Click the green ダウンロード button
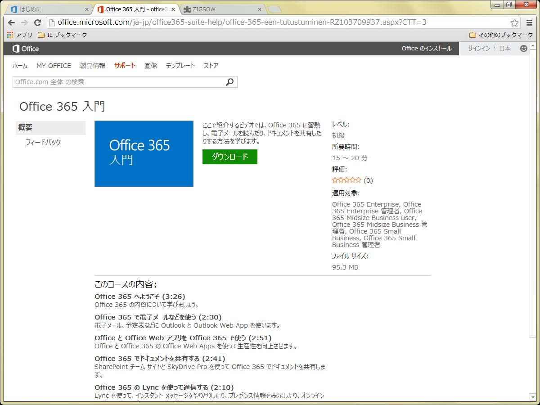The image size is (540, 405). [230, 157]
